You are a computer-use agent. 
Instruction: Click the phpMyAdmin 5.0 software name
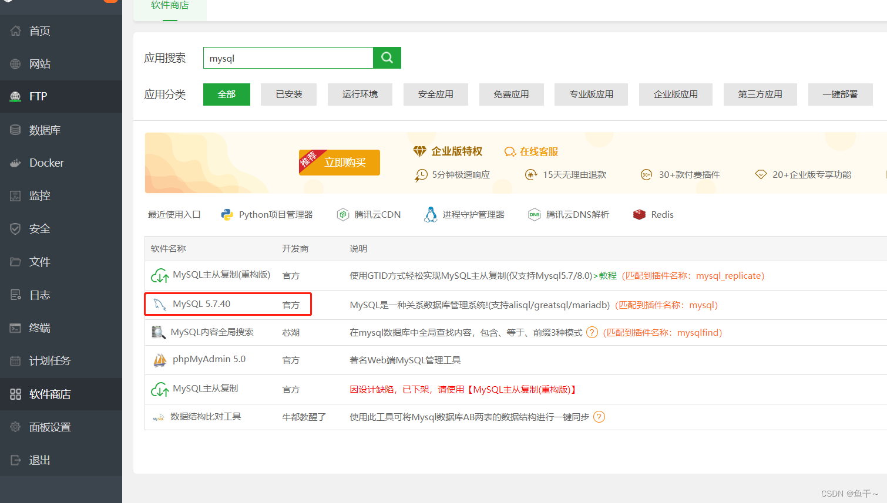coord(209,359)
